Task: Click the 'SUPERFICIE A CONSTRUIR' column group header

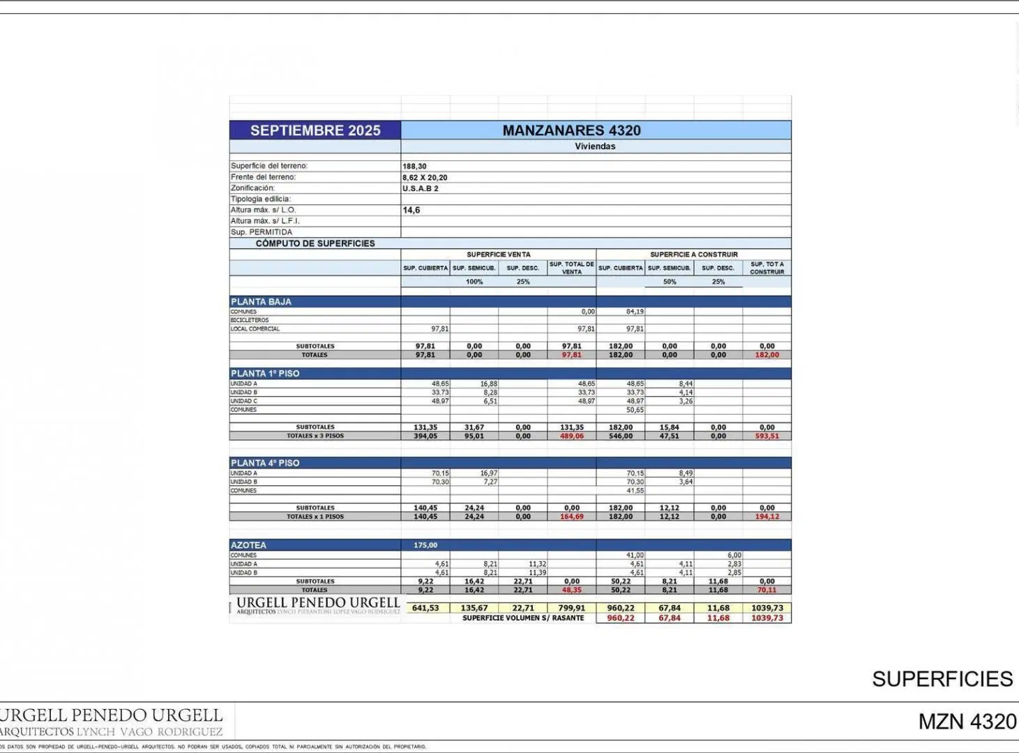Action: click(x=694, y=254)
